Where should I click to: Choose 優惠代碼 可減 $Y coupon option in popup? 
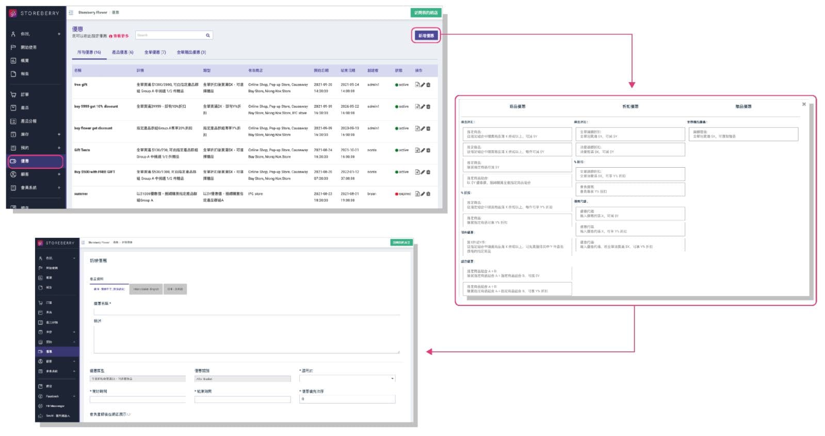(630, 214)
